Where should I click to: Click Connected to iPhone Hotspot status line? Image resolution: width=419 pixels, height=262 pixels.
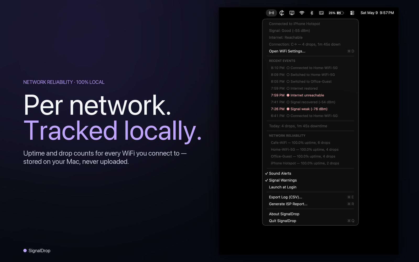(x=310, y=24)
